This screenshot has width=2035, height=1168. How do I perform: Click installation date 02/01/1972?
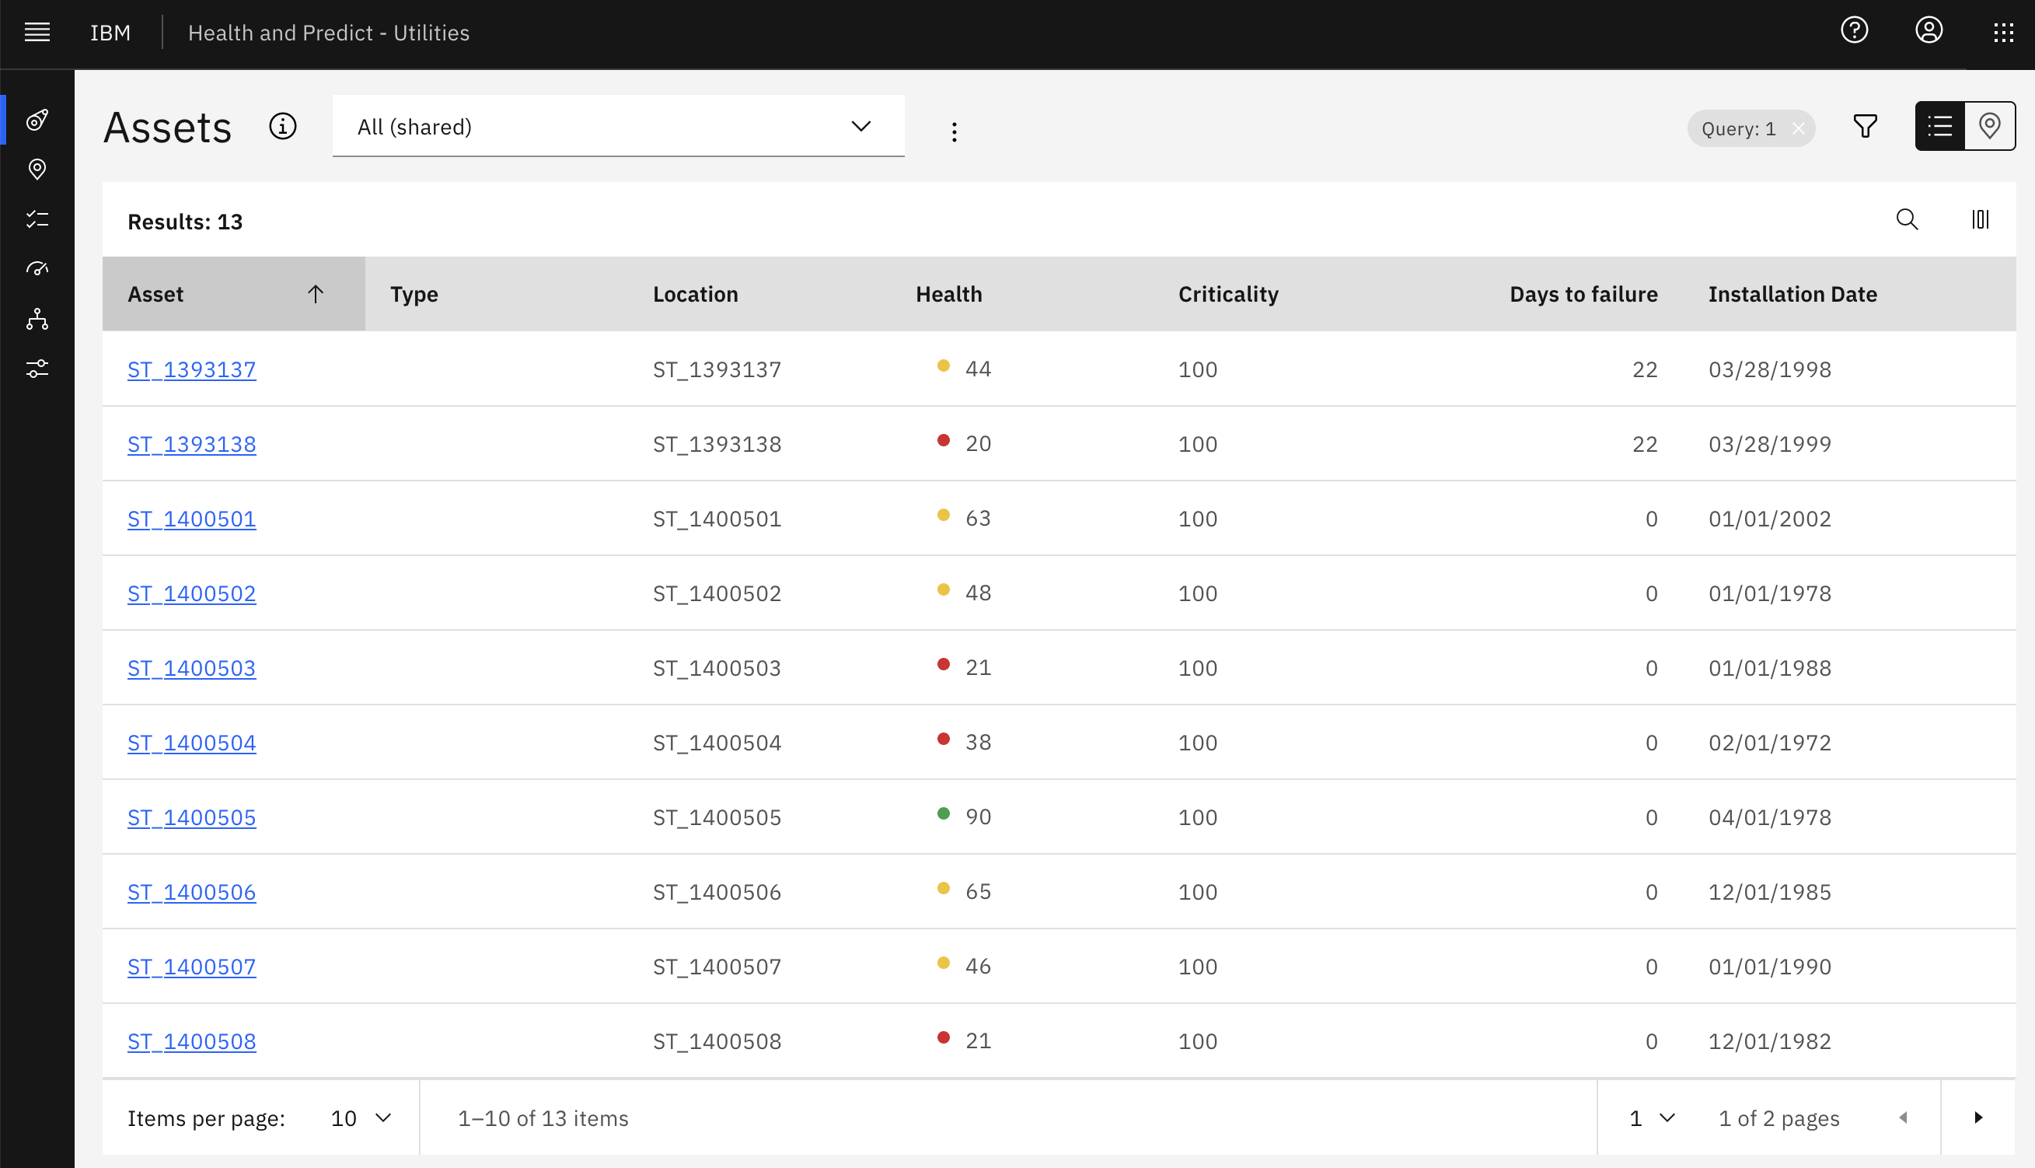(1770, 742)
